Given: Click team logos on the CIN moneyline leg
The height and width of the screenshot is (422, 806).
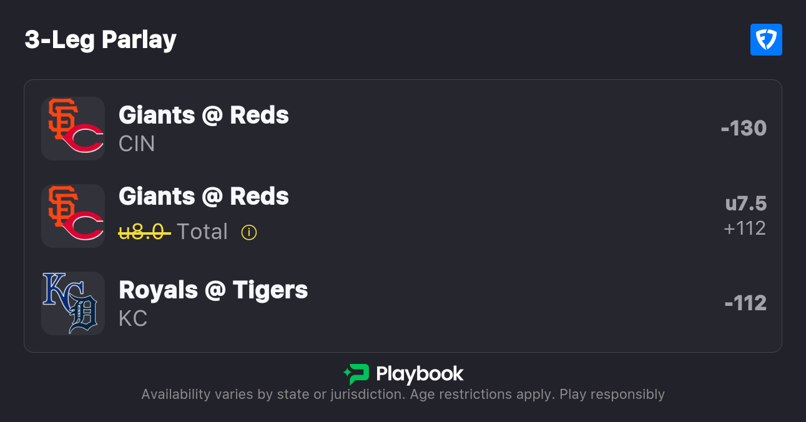Looking at the screenshot, I should tap(73, 129).
